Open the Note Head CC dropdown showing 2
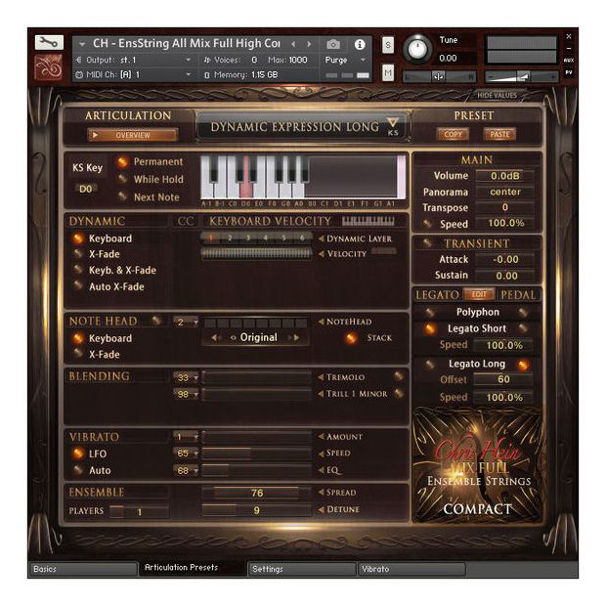 pyautogui.click(x=186, y=322)
